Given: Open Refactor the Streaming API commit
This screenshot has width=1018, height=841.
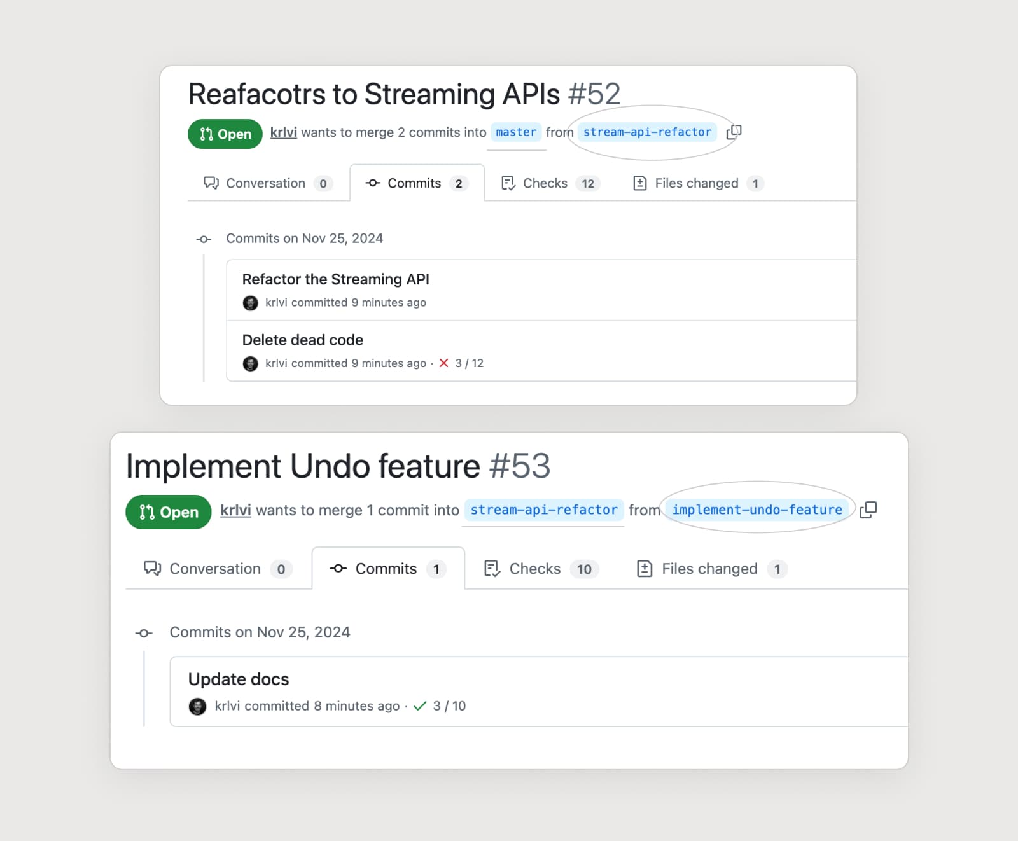Looking at the screenshot, I should (x=335, y=279).
